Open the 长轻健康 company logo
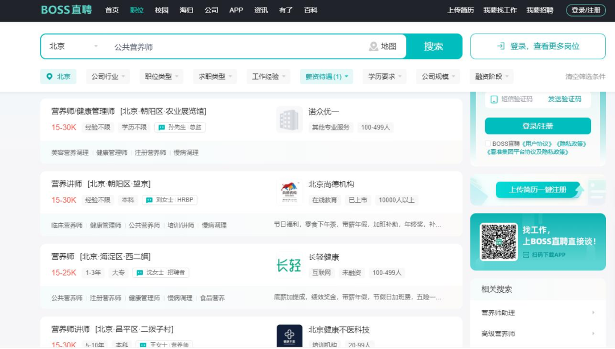Screen dimensions: 615x349 (x=289, y=265)
